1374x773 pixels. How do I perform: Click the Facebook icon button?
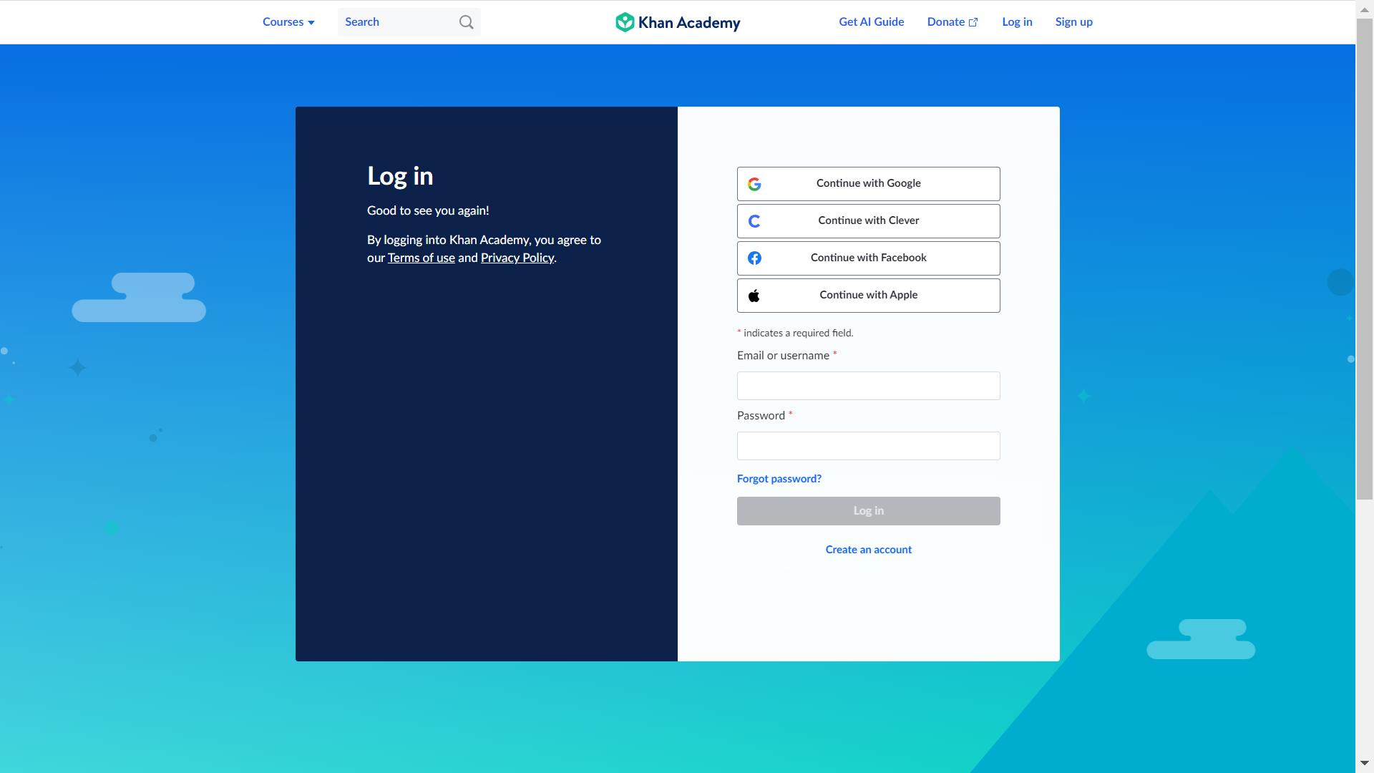(754, 258)
